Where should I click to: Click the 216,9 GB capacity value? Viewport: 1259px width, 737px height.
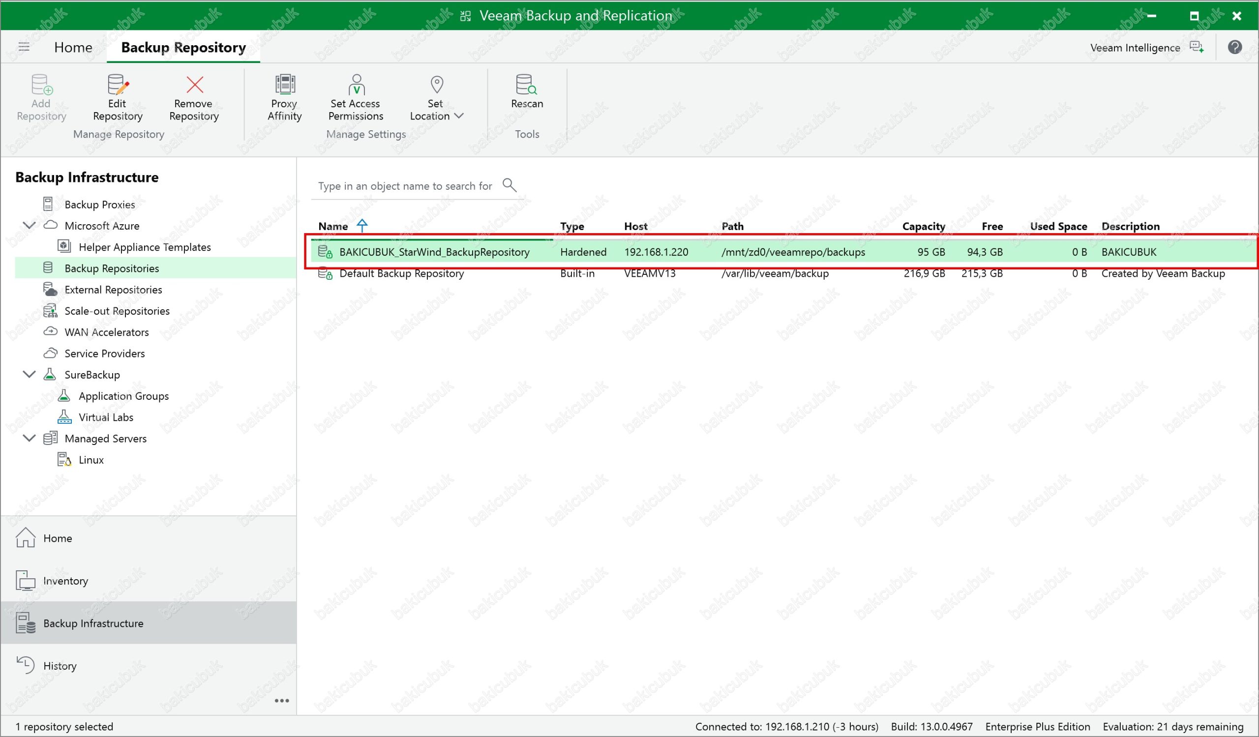coord(924,273)
